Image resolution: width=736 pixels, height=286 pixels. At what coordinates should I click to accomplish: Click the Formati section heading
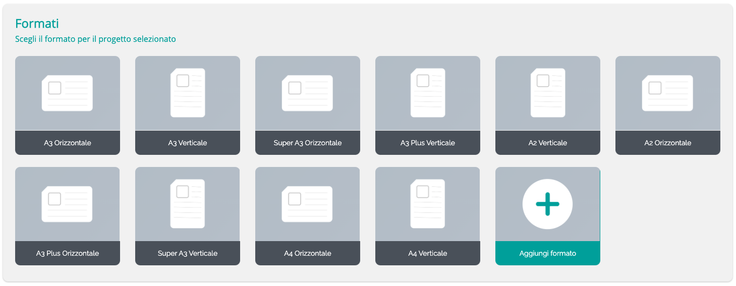tap(37, 23)
